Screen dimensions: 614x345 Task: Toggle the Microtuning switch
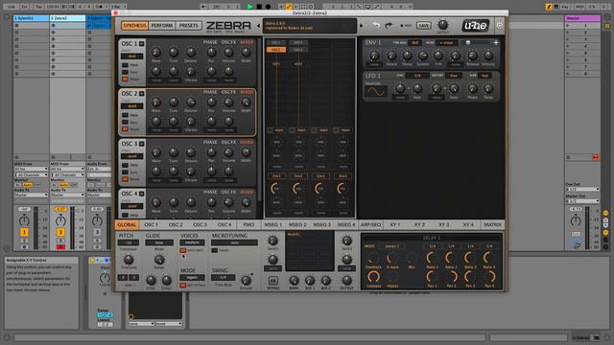point(214,250)
